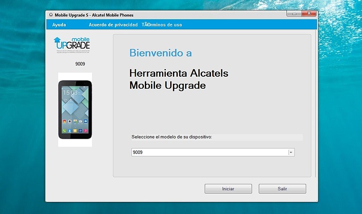Open Términos de uso menu item

tap(162, 25)
